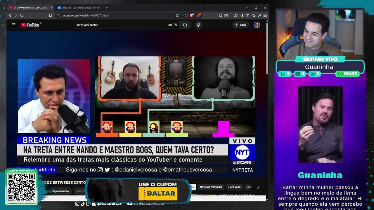Screen dimensions: 374x210
Task: Open the browser main menu
Action: click(x=265, y=15)
